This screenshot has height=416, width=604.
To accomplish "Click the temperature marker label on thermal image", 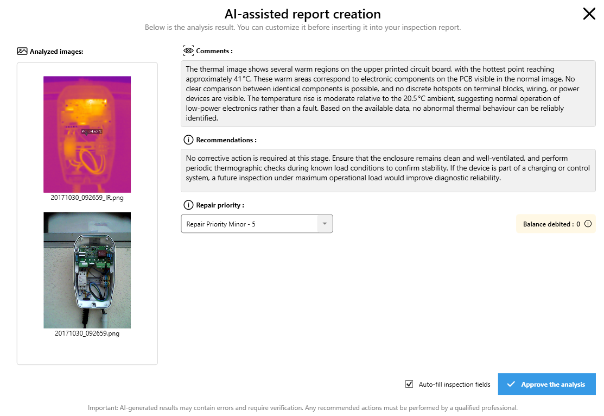I will tap(91, 131).
